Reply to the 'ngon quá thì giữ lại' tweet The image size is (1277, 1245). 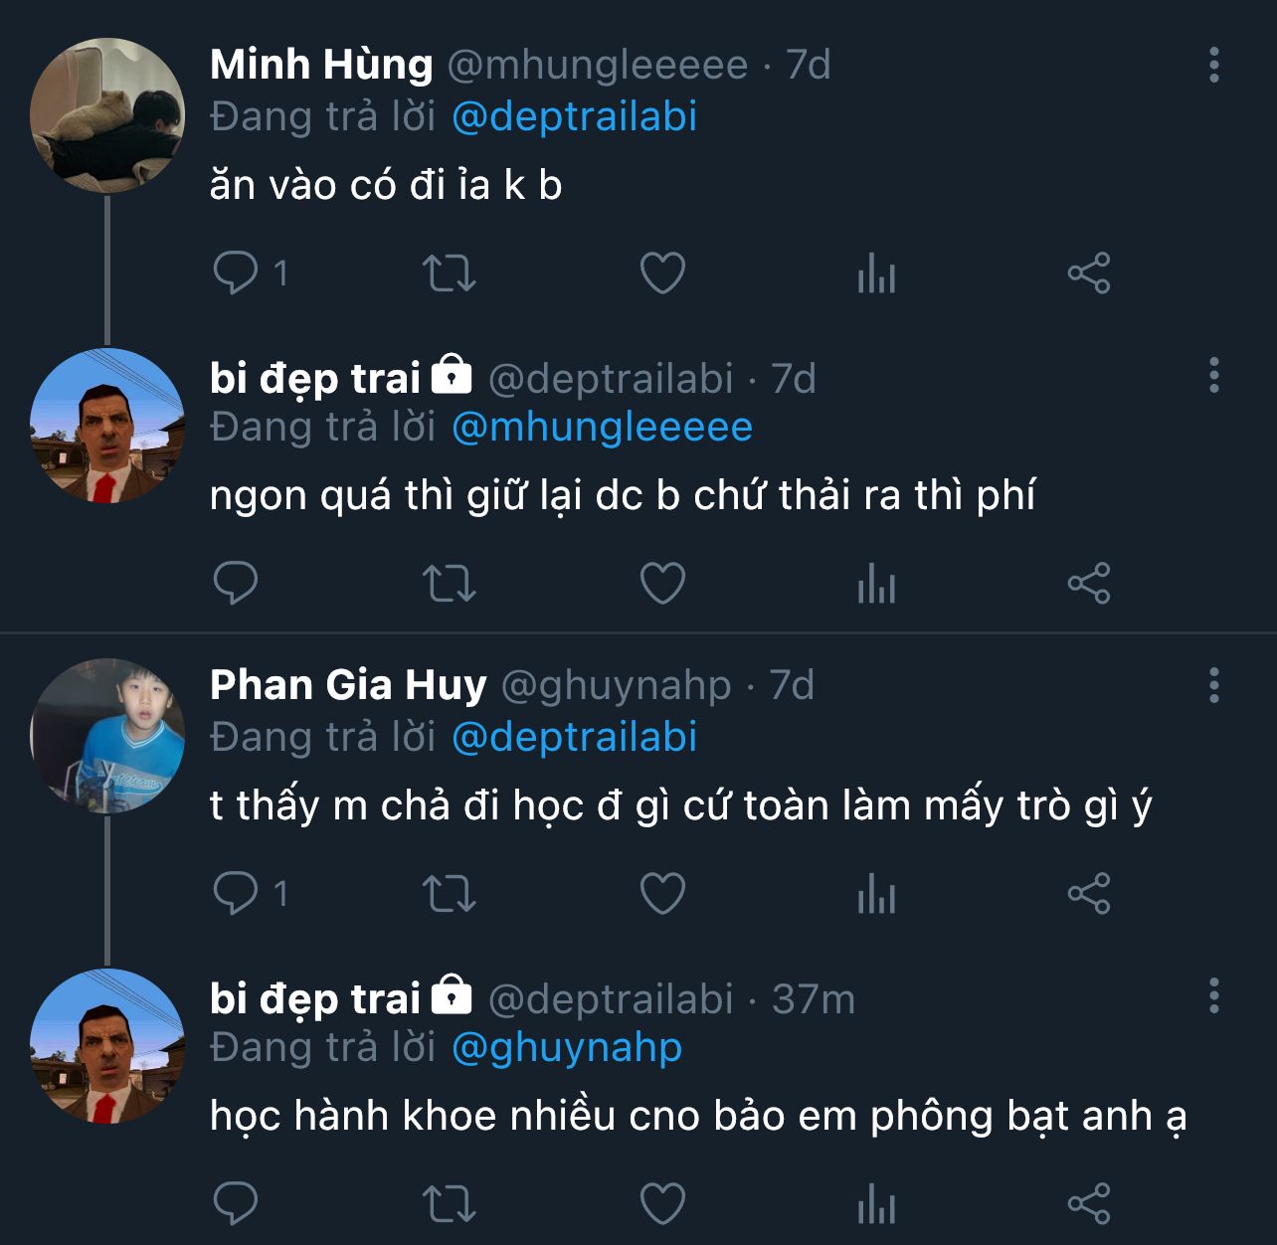pos(236,583)
